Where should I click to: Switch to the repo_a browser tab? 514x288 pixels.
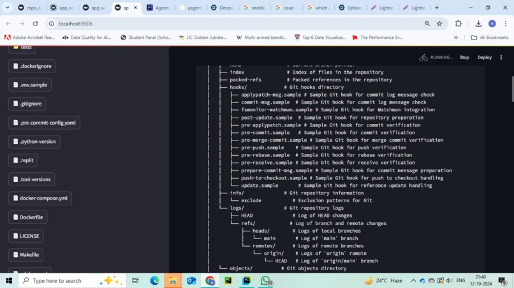coord(29,8)
